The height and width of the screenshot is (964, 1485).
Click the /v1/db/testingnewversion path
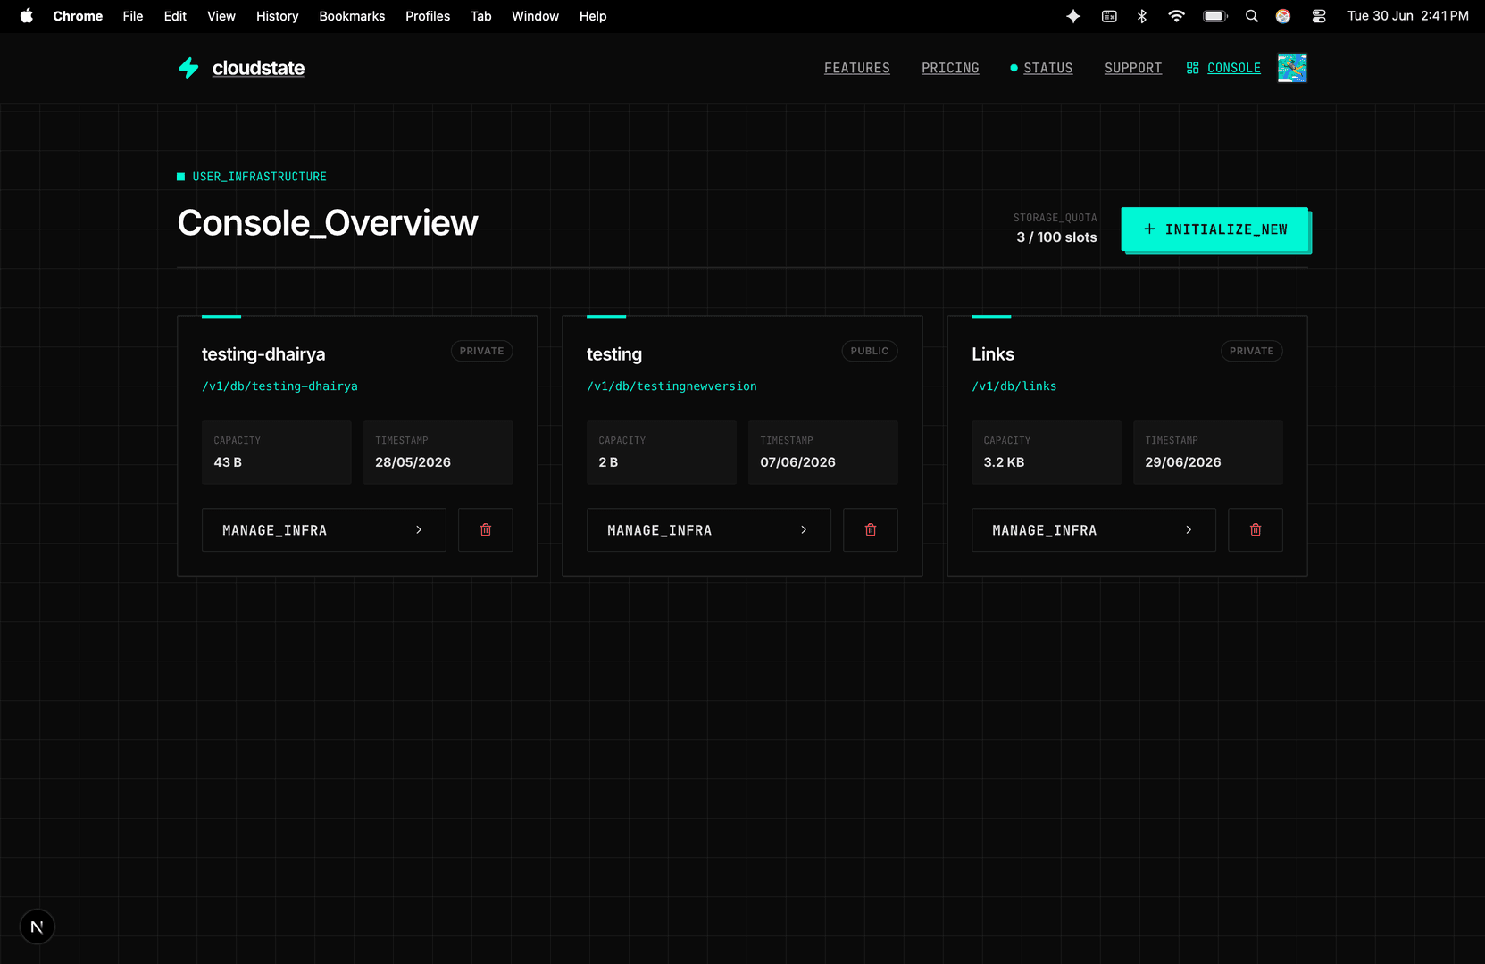(672, 386)
